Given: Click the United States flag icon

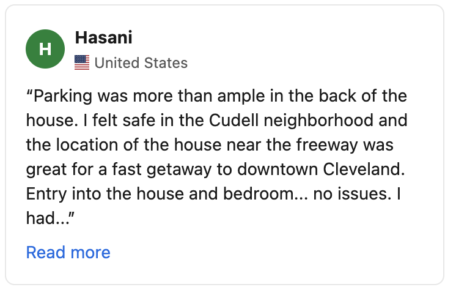Looking at the screenshot, I should (x=82, y=62).
